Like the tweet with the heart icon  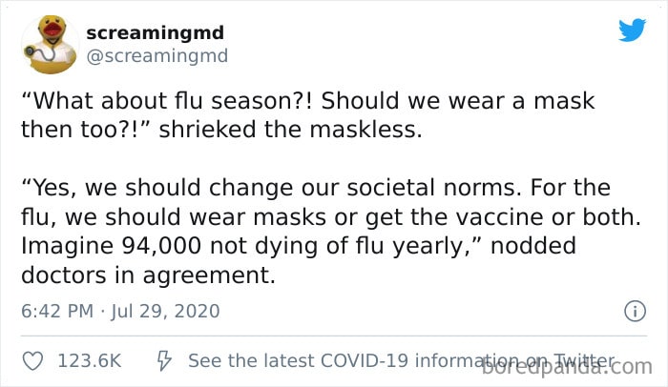(32, 361)
